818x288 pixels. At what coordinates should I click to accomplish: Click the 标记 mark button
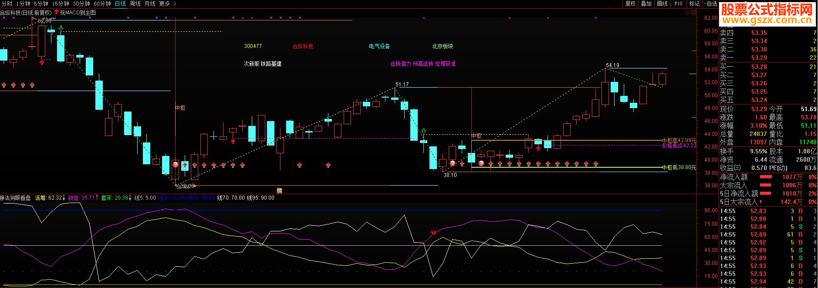pyautogui.click(x=694, y=3)
